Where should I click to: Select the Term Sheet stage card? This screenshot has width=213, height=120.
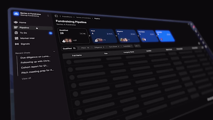pyautogui.click(x=148, y=36)
